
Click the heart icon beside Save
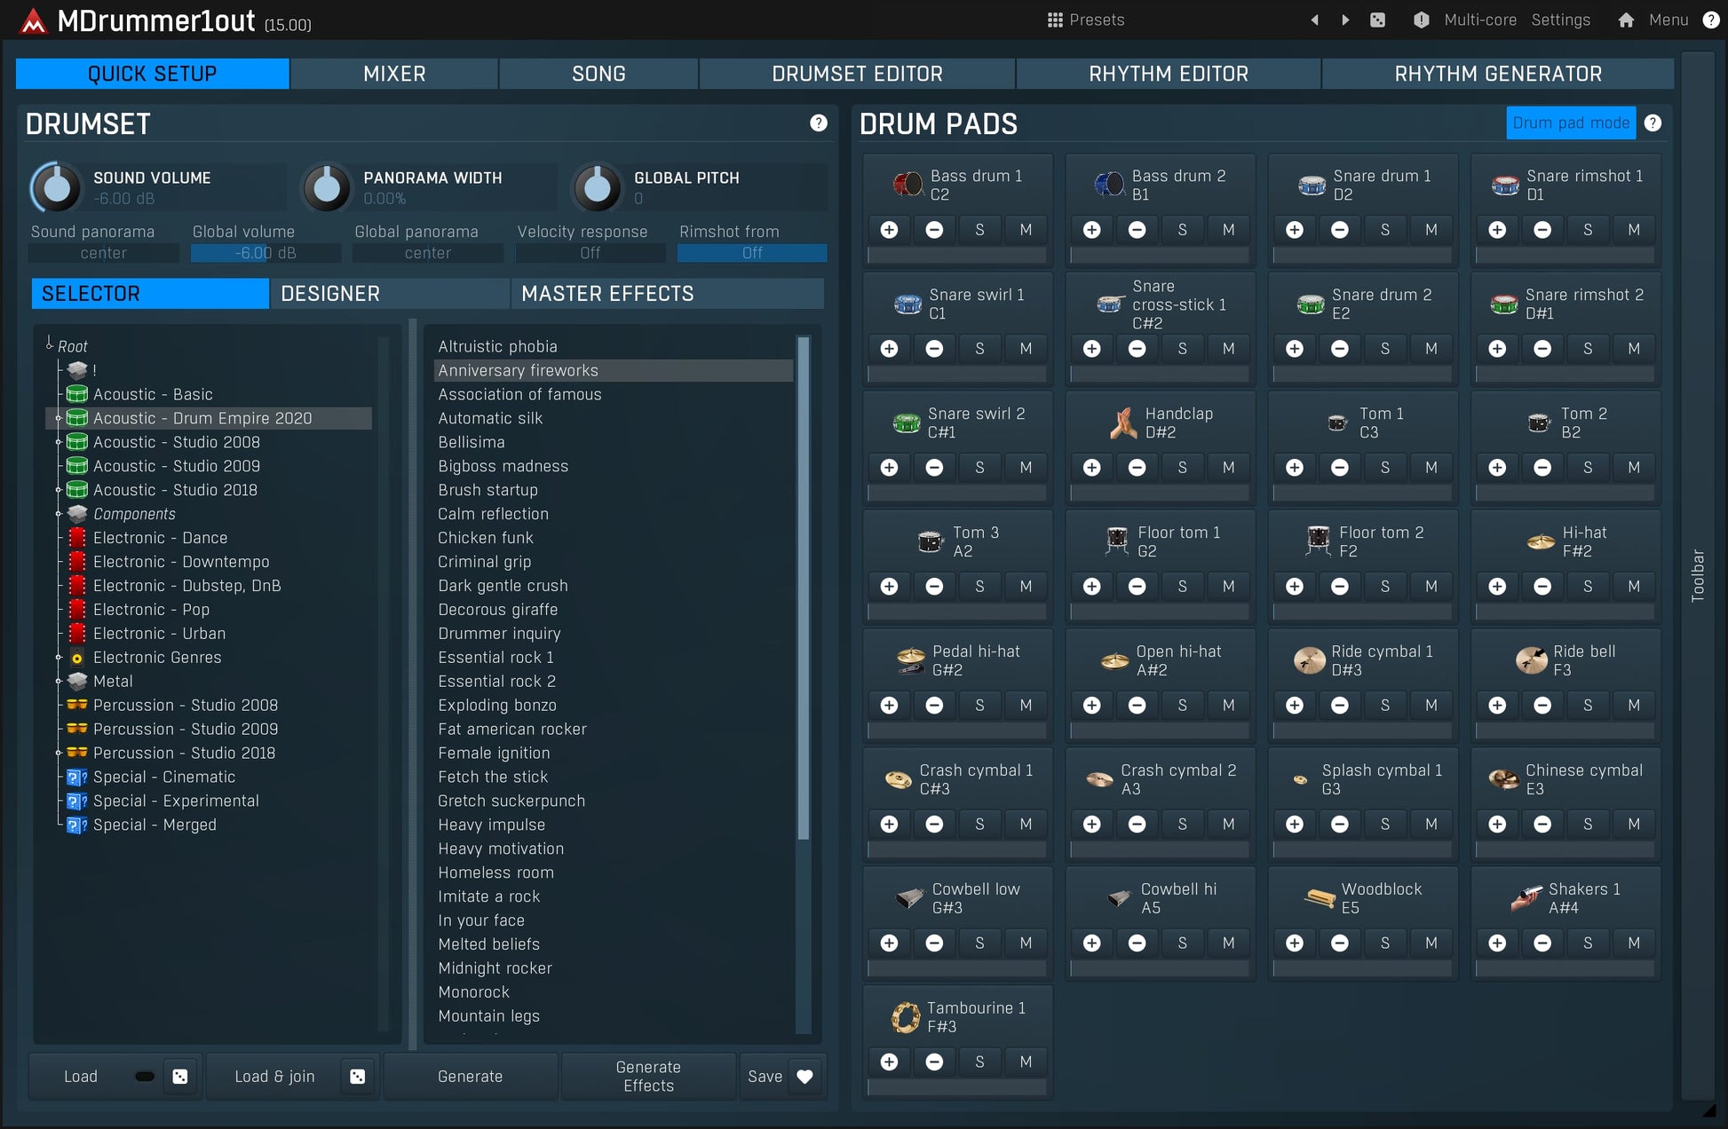[805, 1077]
